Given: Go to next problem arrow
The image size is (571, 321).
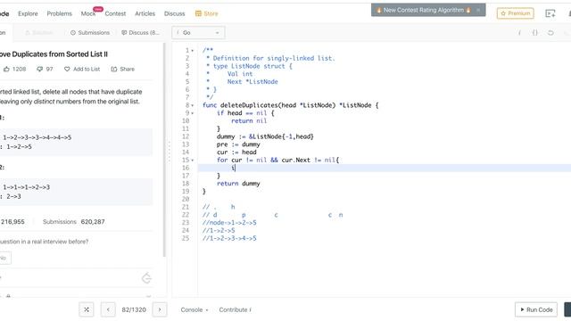Looking at the screenshot, I should coord(160,309).
